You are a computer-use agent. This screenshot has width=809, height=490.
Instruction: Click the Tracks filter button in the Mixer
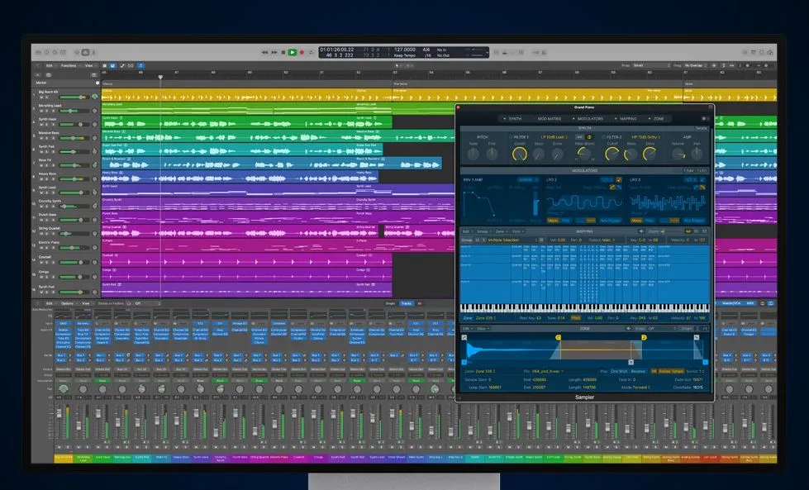[x=407, y=303]
